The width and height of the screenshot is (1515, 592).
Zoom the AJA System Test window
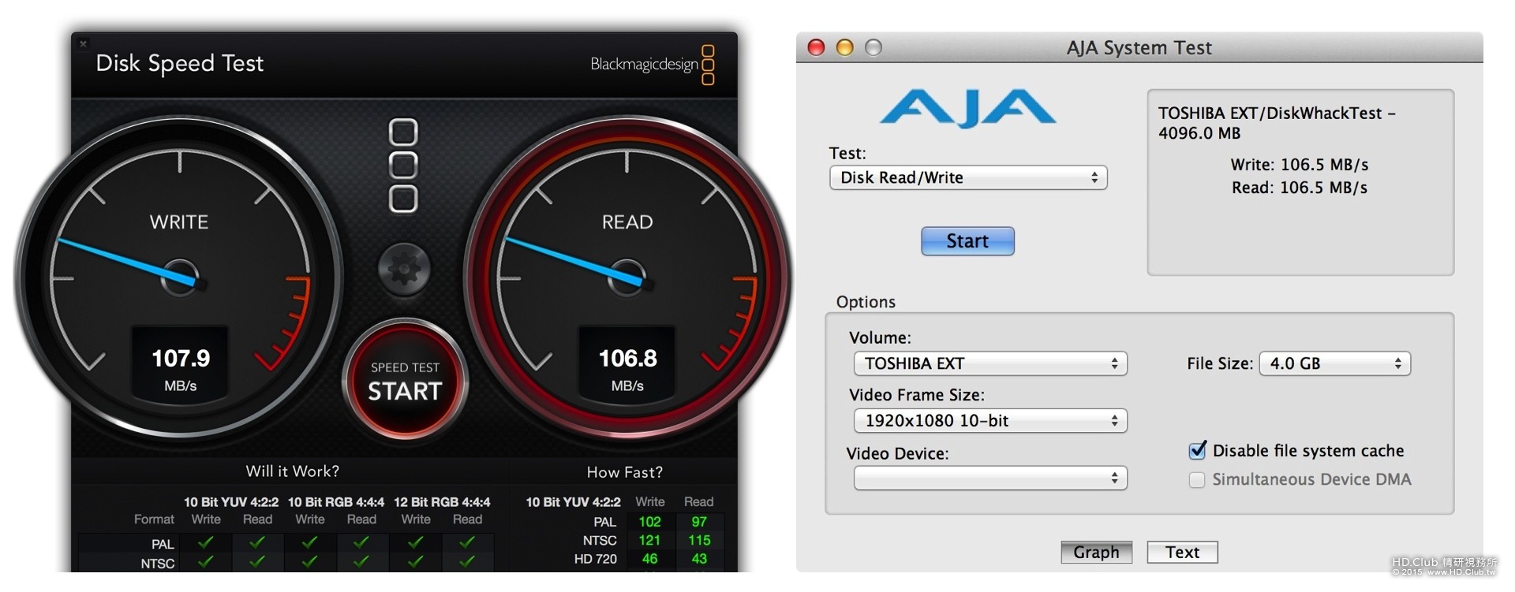pos(873,48)
